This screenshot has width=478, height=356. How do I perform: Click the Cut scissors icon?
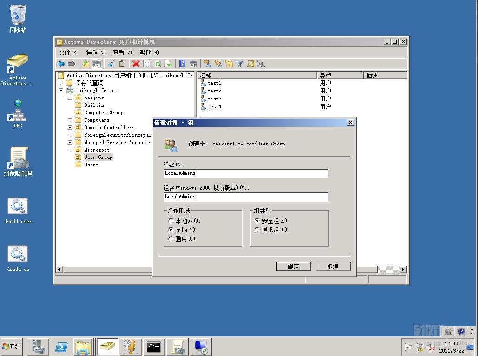[x=111, y=64]
